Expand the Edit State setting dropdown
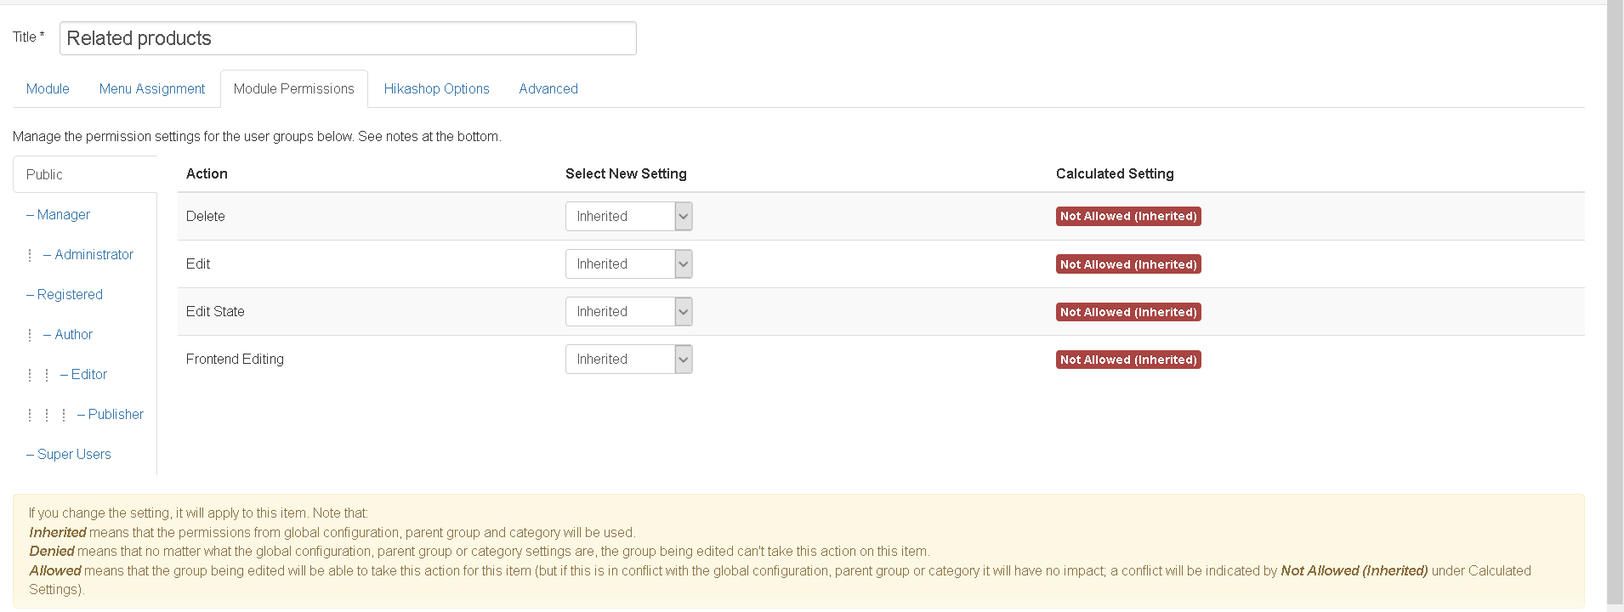The width and height of the screenshot is (1624, 612). [x=628, y=312]
